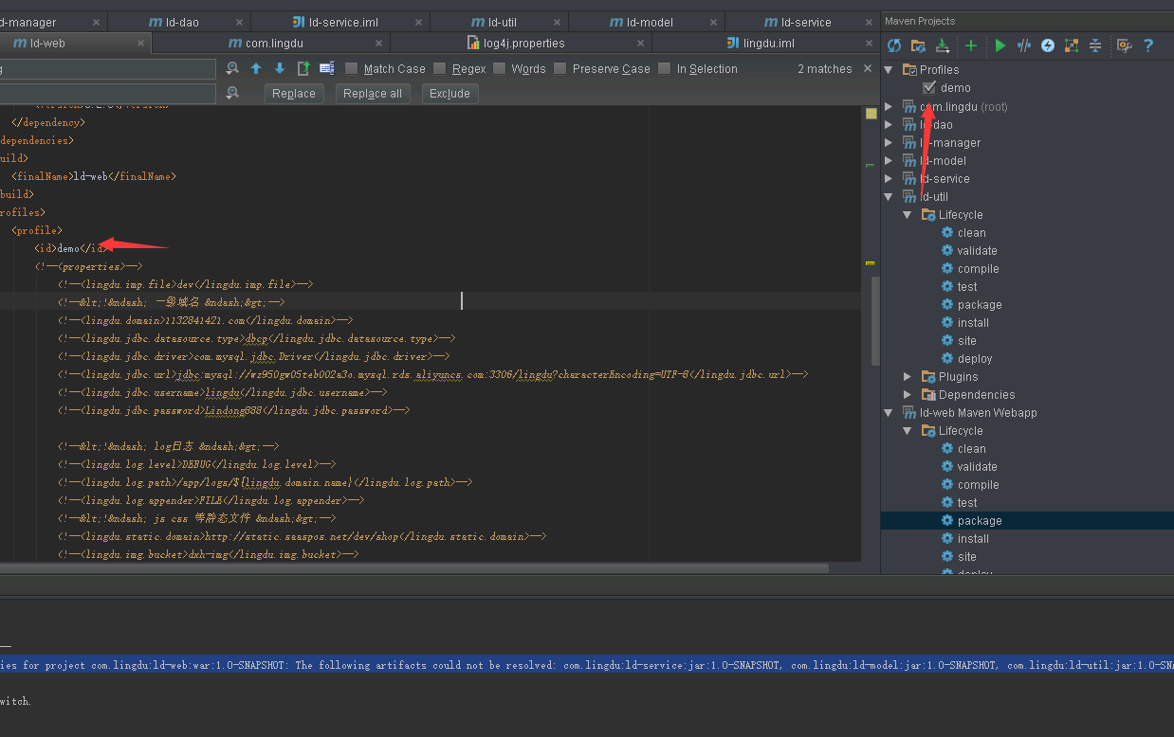
Task: Click the Exclude button
Action: coord(449,94)
